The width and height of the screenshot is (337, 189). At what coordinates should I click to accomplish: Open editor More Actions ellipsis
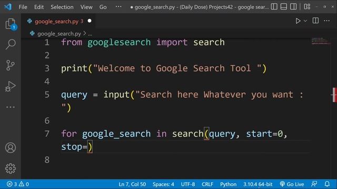pos(326,21)
